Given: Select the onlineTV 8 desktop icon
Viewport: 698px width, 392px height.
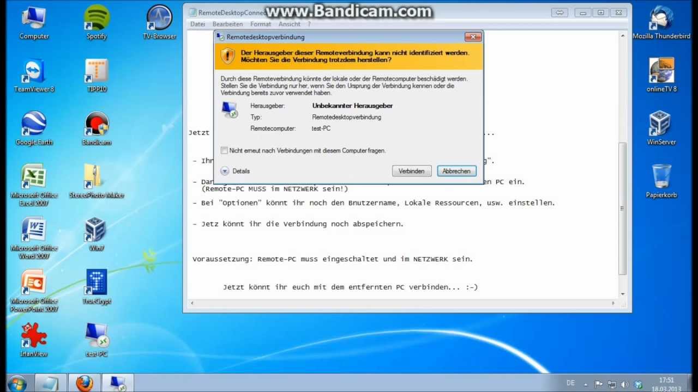Looking at the screenshot, I should pos(661,76).
